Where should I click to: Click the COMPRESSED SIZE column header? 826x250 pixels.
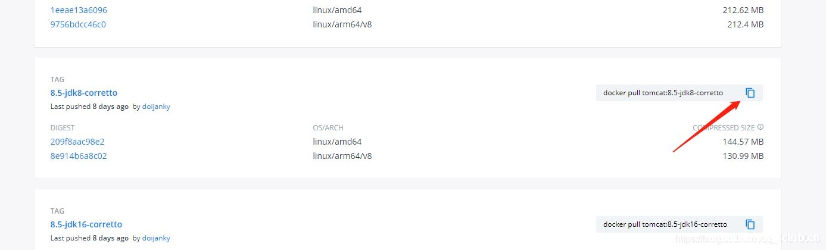(x=724, y=127)
